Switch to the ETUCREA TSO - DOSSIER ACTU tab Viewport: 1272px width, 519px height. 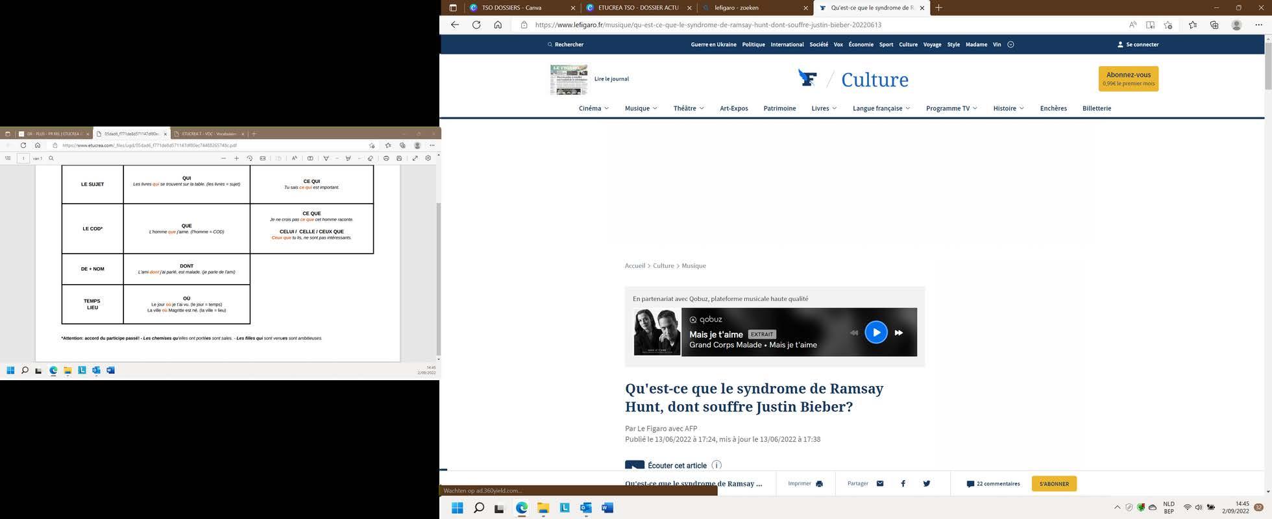tap(639, 8)
